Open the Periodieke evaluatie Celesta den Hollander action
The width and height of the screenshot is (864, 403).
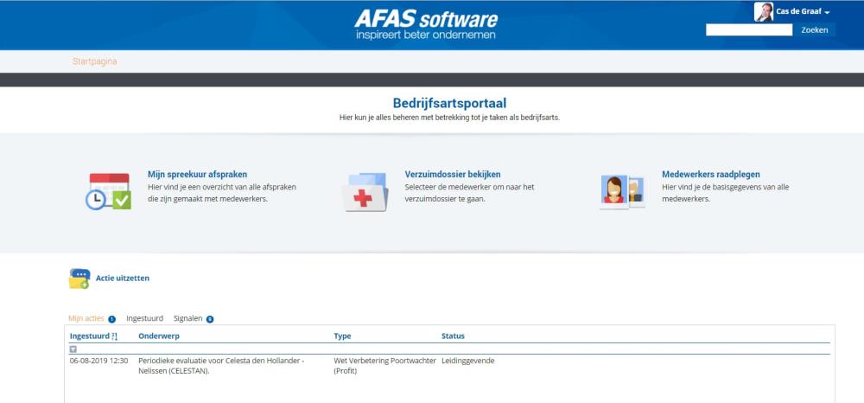(x=221, y=366)
